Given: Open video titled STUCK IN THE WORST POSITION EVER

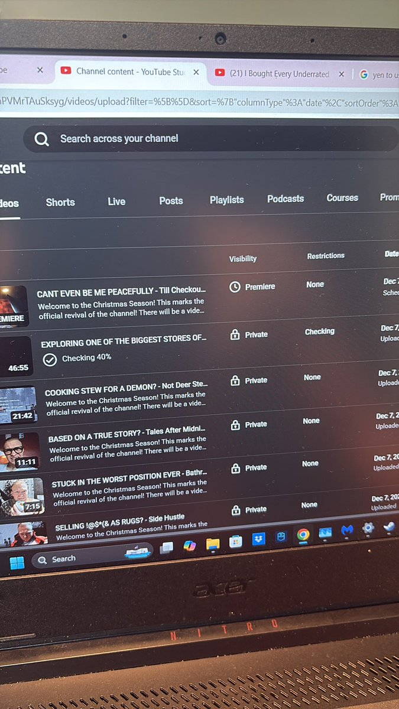Looking at the screenshot, I should (x=129, y=480).
